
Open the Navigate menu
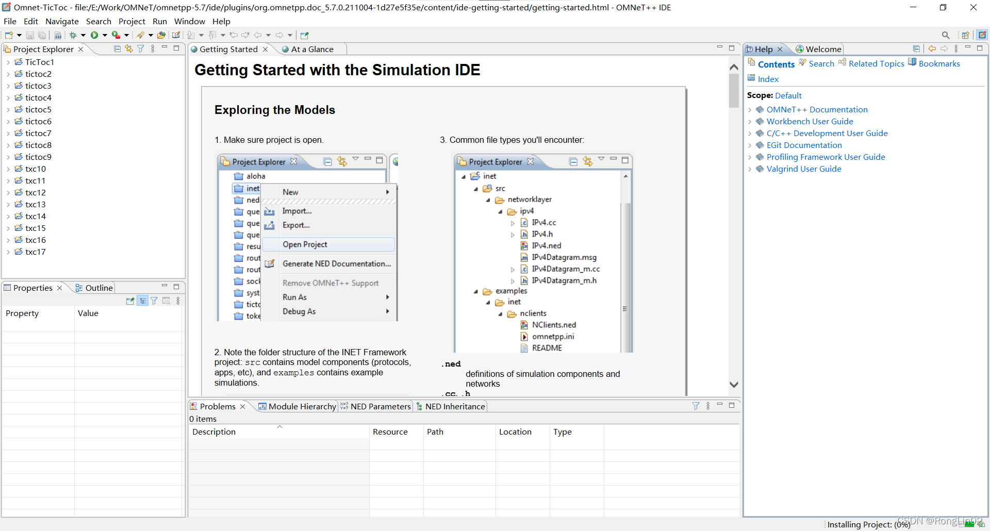tap(62, 21)
